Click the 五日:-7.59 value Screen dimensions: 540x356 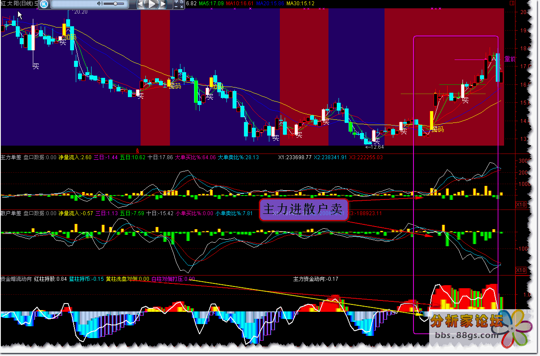132,213
